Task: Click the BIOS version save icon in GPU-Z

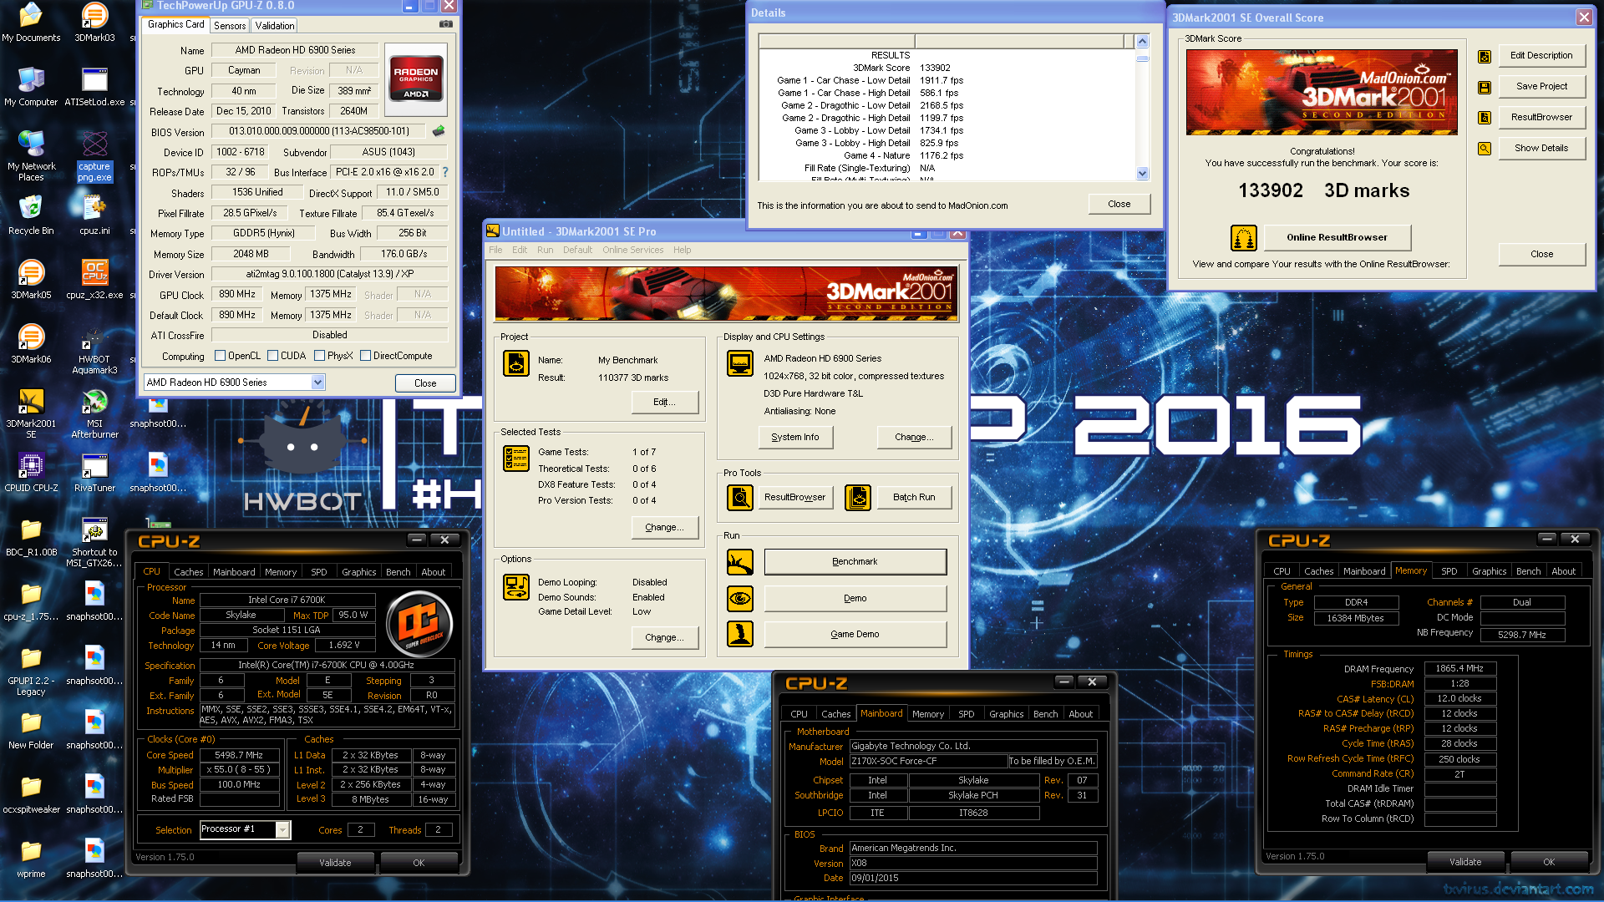Action: point(438,131)
